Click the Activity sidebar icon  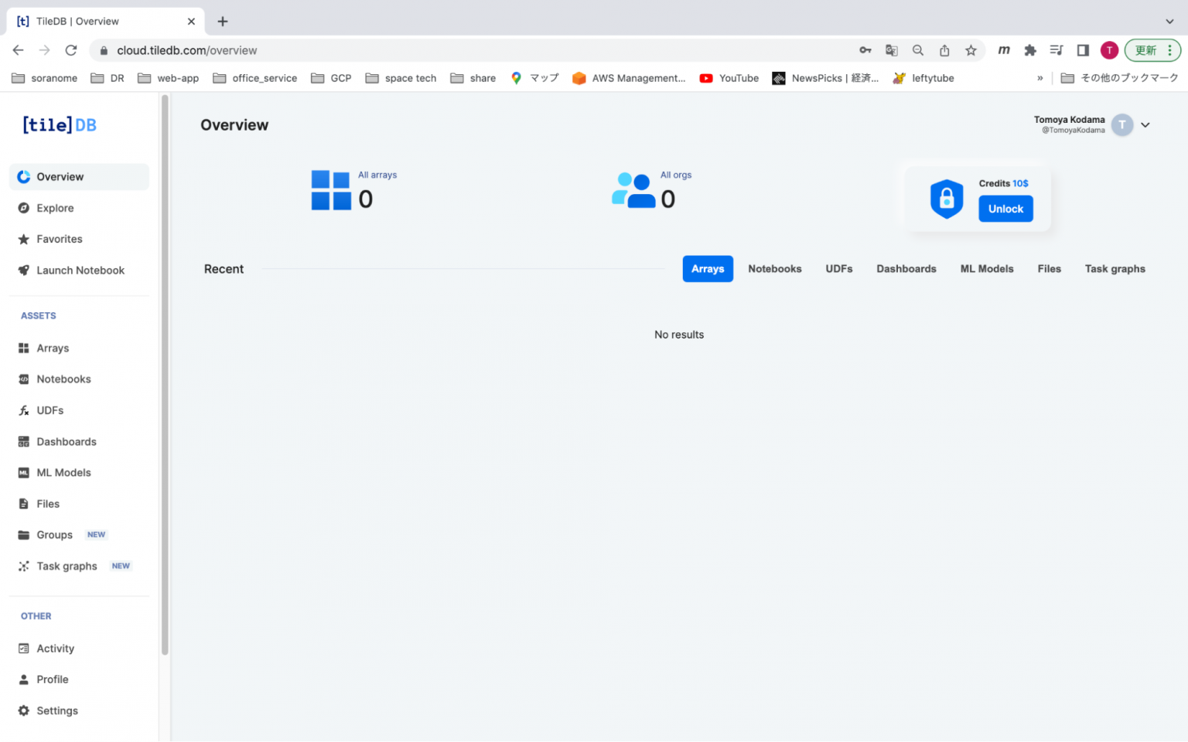[24, 648]
